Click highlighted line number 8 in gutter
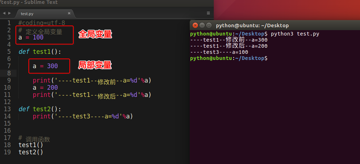The height and width of the screenshot is (164, 360). point(9,73)
